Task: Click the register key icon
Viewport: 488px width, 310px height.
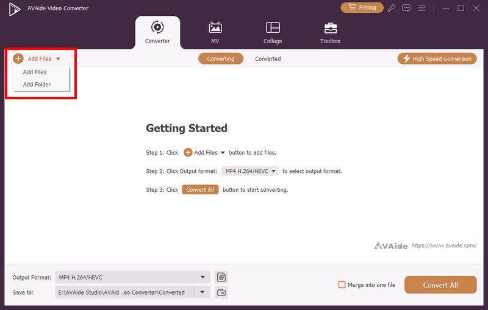Action: [391, 8]
